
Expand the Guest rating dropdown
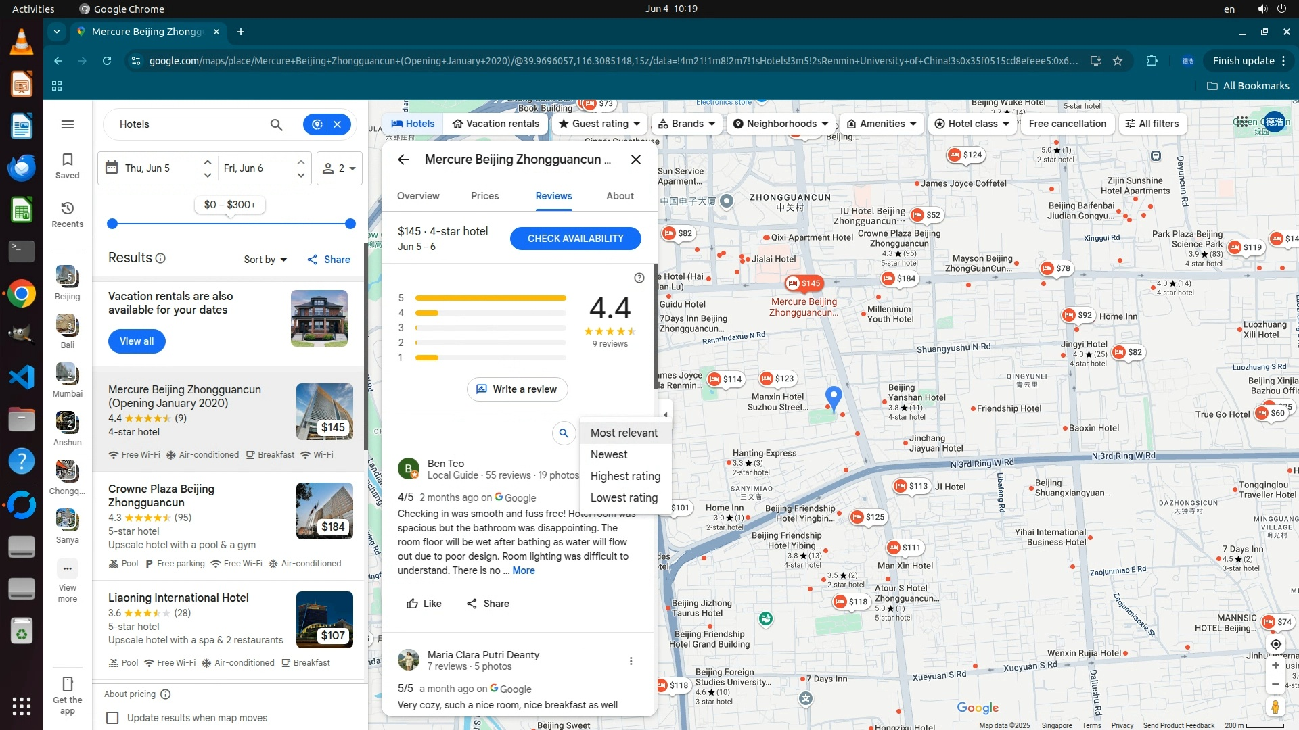click(x=599, y=124)
